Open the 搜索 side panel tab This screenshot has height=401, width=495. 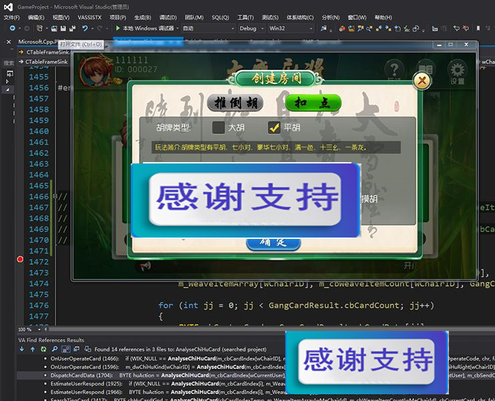click(9, 63)
